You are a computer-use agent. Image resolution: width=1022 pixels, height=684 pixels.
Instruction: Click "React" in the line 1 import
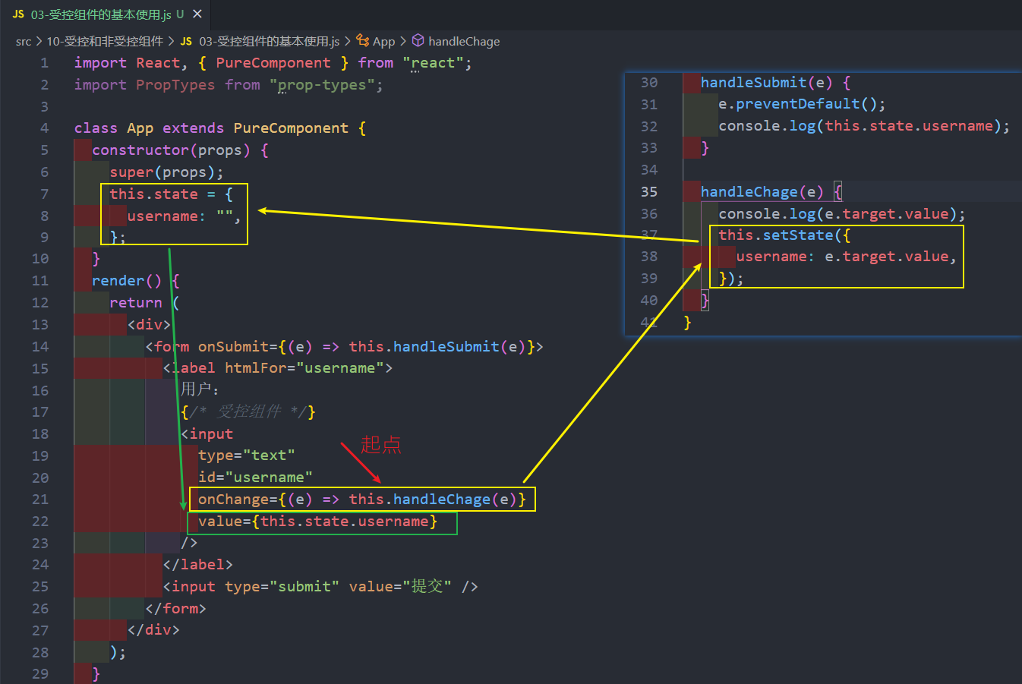158,63
